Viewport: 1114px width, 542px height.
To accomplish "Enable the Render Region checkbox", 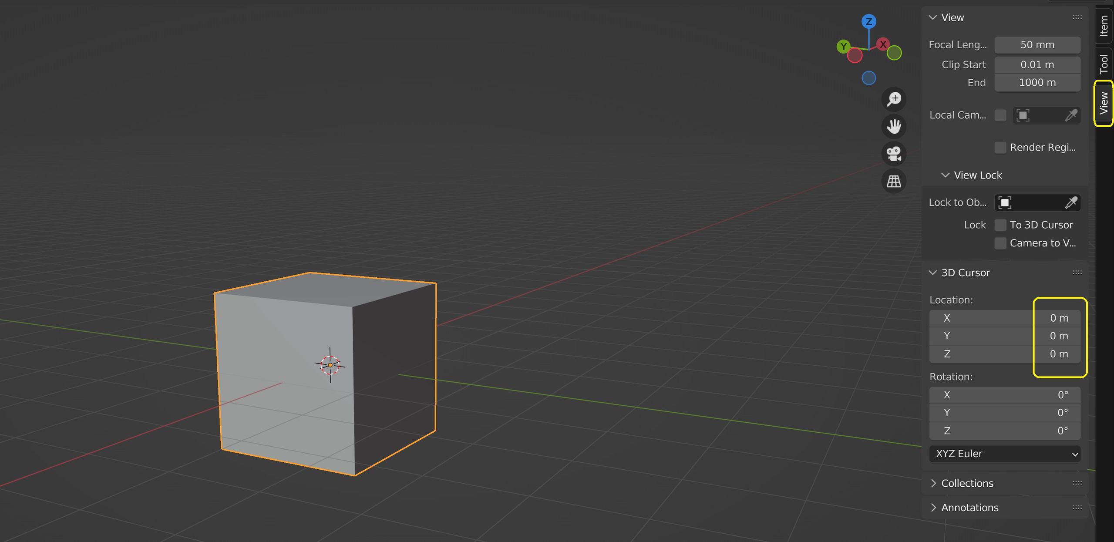I will click(x=1000, y=147).
